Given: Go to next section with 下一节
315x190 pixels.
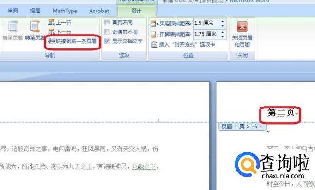Looking at the screenshot, I should [60, 32].
